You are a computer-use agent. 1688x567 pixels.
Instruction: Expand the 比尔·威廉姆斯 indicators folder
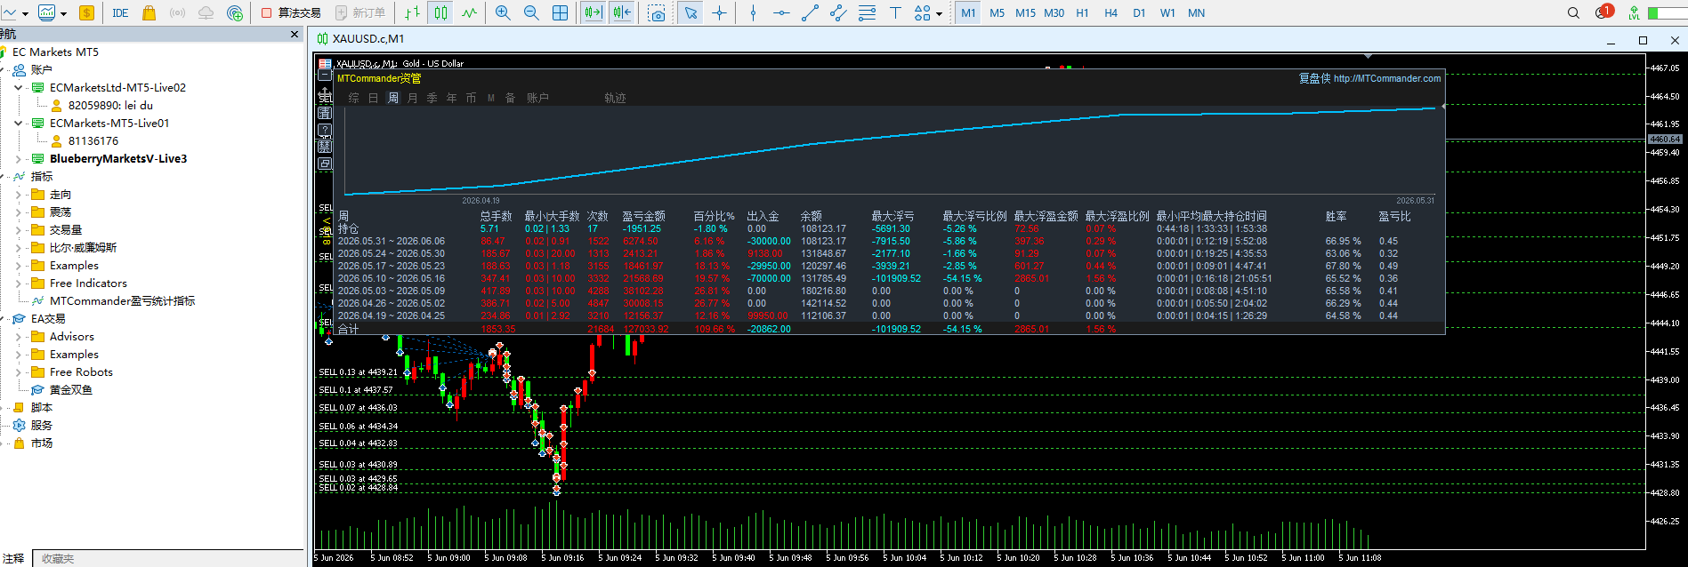coord(18,247)
